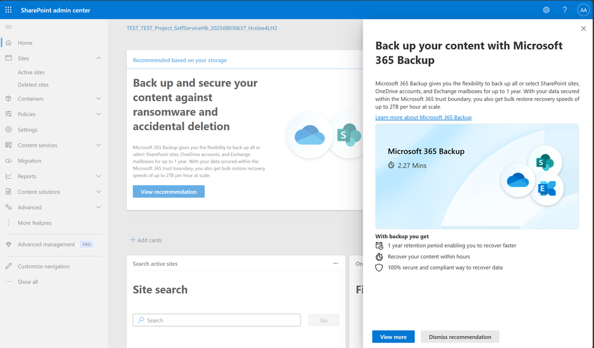The height and width of the screenshot is (348, 594).
Task: Open Learn more about Microsoft 365 Backup link
Action: (x=423, y=117)
